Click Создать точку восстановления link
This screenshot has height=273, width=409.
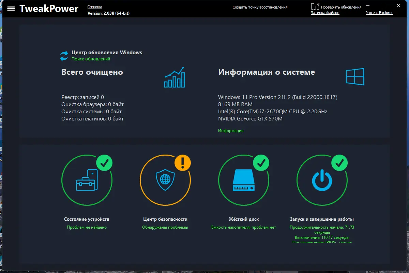260,7
